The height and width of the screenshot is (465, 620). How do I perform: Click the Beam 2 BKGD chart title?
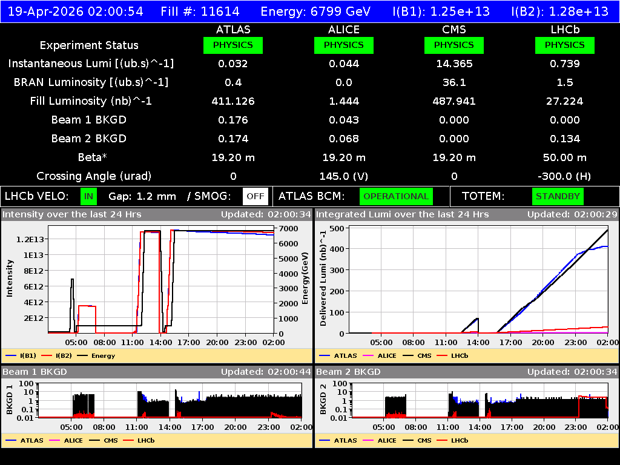[348, 372]
